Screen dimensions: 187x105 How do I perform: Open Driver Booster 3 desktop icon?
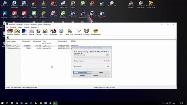click(x=34, y=4)
